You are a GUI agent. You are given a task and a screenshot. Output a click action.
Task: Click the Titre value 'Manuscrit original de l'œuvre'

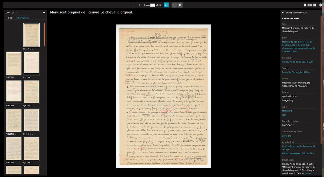point(298,30)
